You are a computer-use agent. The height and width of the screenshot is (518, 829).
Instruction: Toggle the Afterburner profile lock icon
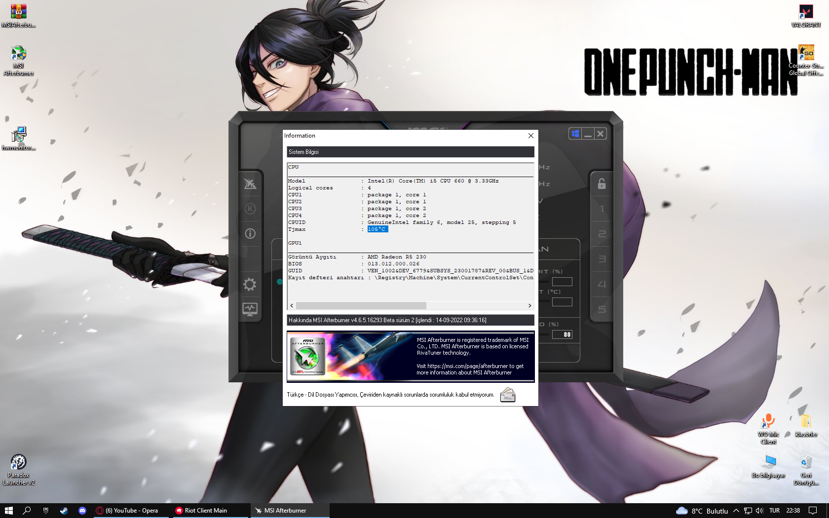tap(602, 184)
